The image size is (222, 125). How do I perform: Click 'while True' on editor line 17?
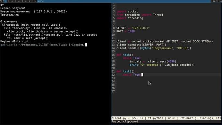coord(131,58)
